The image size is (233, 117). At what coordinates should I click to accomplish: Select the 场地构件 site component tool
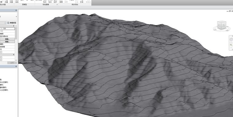click(45, 1)
